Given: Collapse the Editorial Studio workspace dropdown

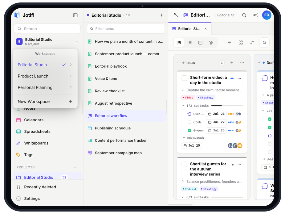Looking at the screenshot, I should pos(76,41).
